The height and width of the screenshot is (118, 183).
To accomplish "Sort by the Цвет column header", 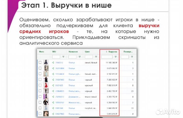I will 87,52.
